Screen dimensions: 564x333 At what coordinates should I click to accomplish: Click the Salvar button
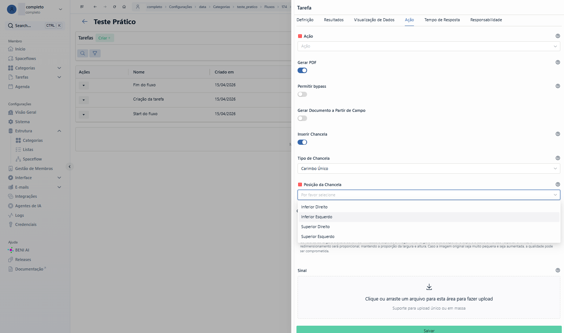point(429,330)
